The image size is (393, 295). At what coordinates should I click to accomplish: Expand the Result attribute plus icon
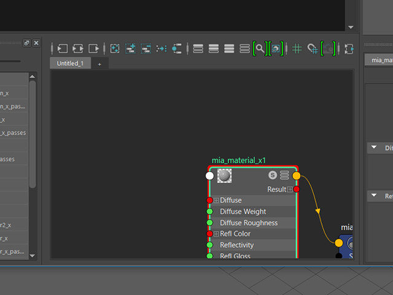(x=290, y=189)
